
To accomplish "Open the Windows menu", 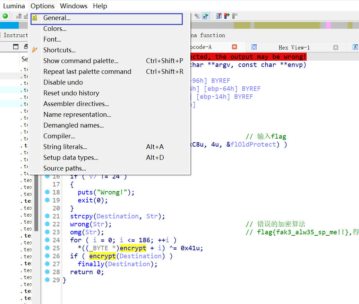I will 74,6.
